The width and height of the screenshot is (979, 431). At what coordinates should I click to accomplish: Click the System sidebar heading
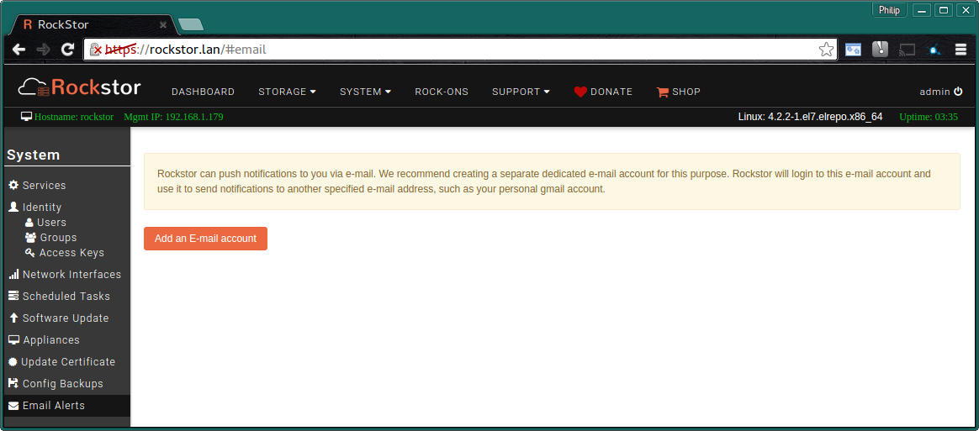coord(34,155)
